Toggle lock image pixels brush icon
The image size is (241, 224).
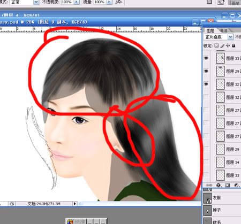coord(222,45)
